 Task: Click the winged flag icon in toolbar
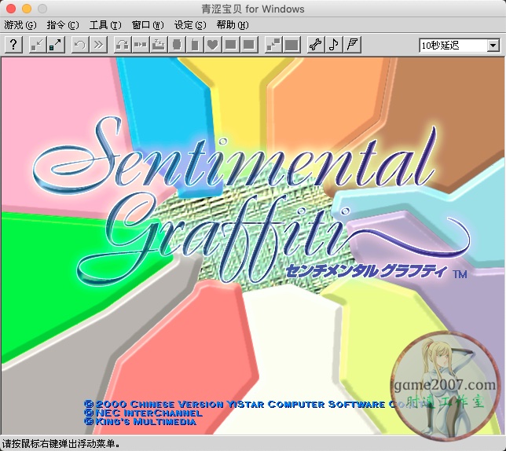(x=352, y=45)
